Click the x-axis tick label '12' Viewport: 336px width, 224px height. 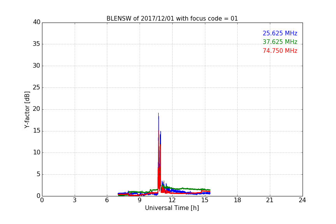pos(172,200)
